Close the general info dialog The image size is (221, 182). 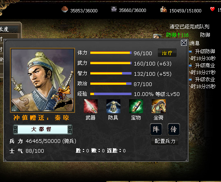184,43
